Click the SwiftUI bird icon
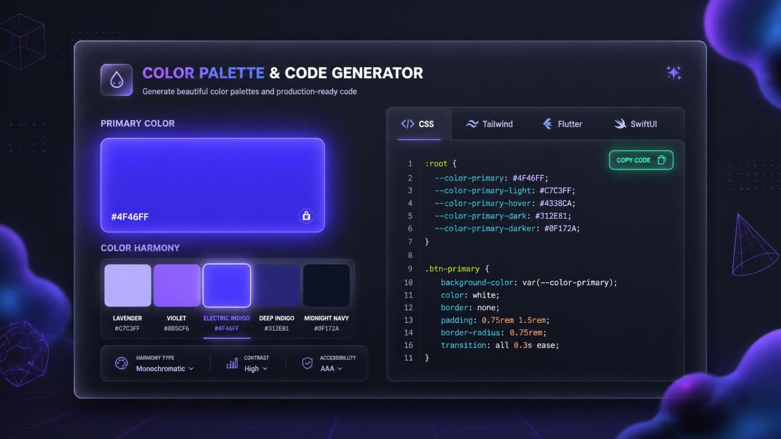Screen dimensions: 781x439 pyautogui.click(x=620, y=124)
